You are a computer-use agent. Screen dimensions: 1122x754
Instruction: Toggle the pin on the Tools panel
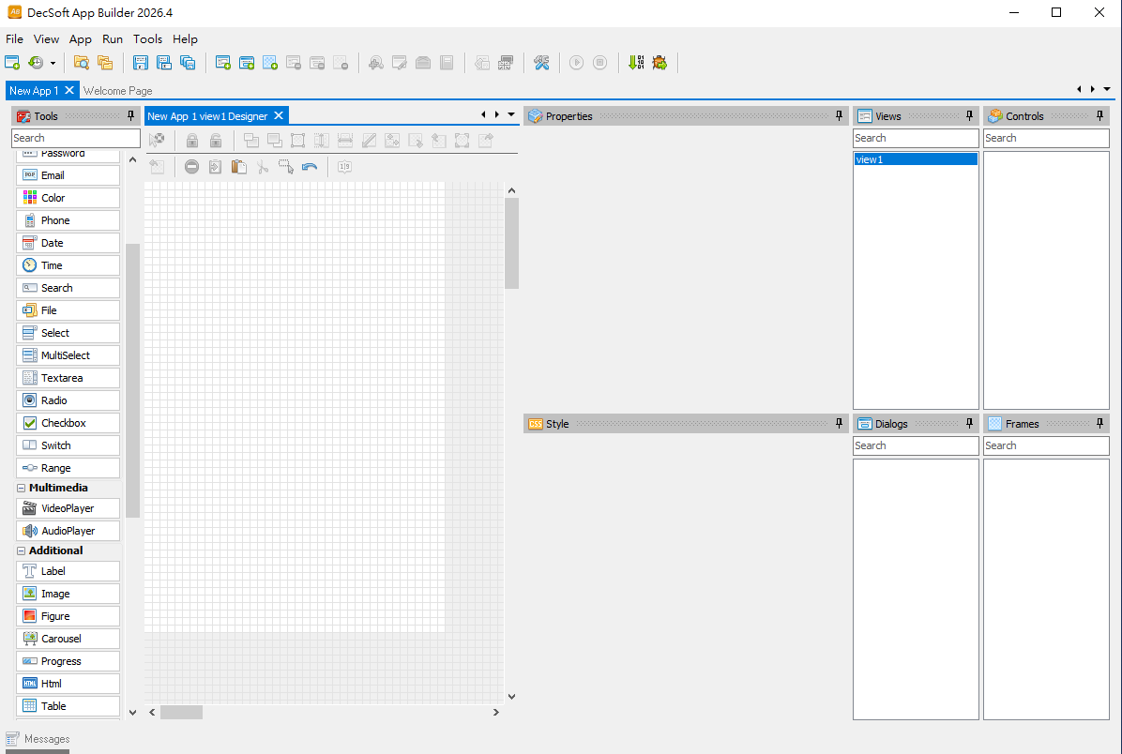tap(131, 116)
